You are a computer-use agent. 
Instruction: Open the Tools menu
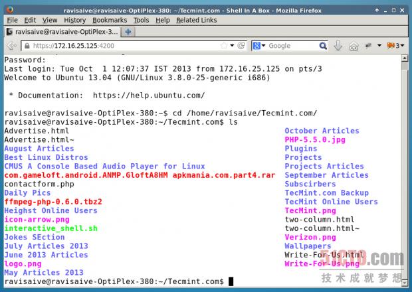tap(141, 20)
